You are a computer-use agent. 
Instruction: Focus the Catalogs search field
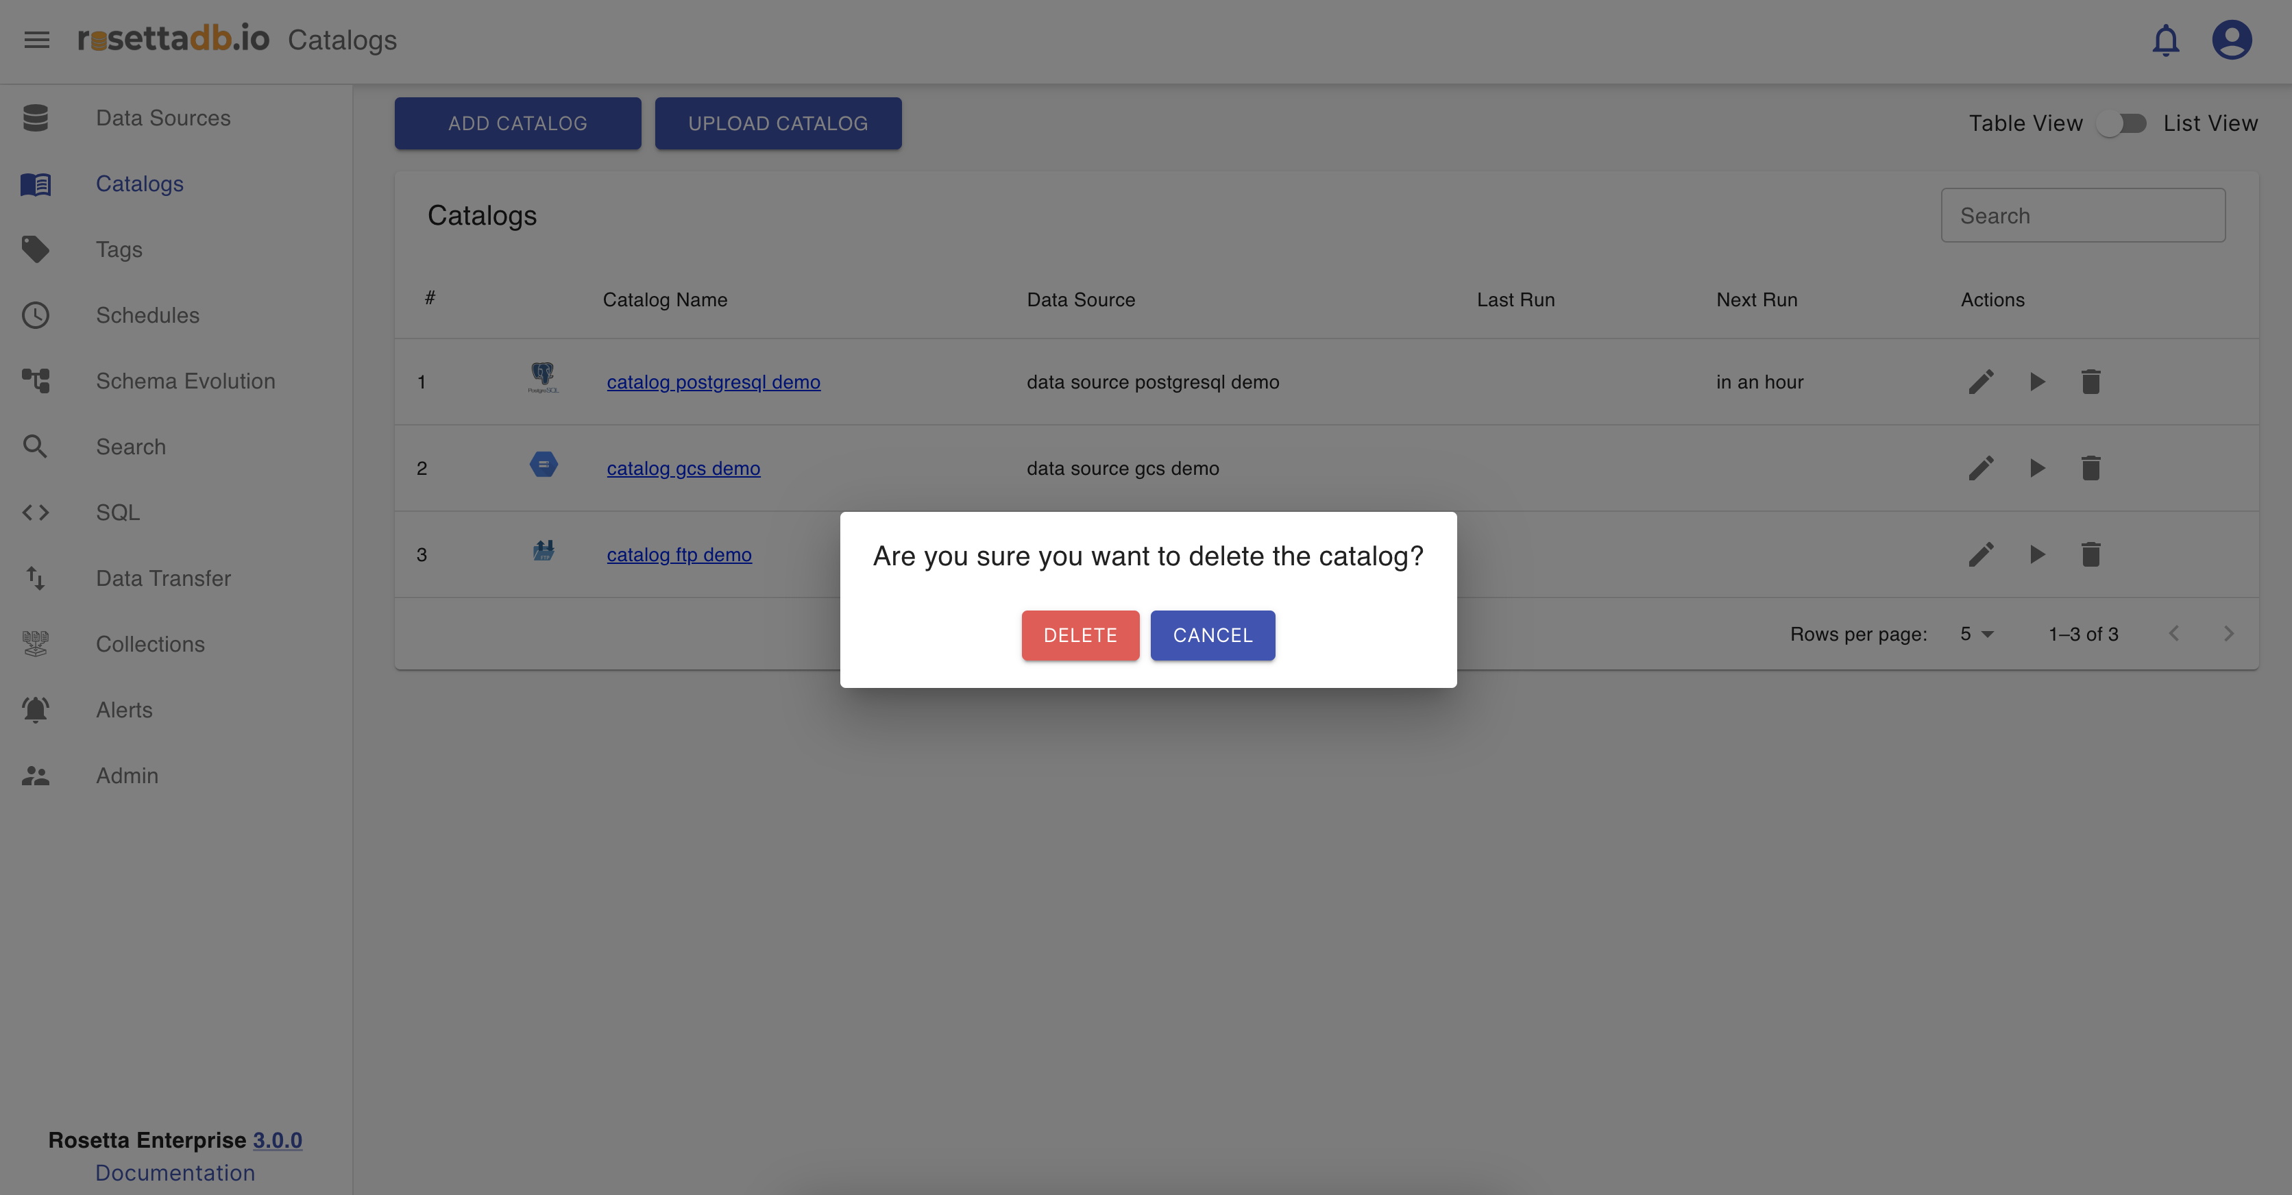[2082, 217]
